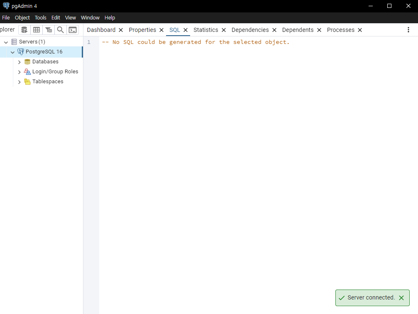The height and width of the screenshot is (314, 418).
Task: Click the pgAdmin 4 window title
Action: [24, 6]
